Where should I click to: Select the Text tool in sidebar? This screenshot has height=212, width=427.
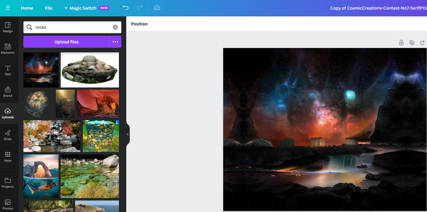pos(8,70)
